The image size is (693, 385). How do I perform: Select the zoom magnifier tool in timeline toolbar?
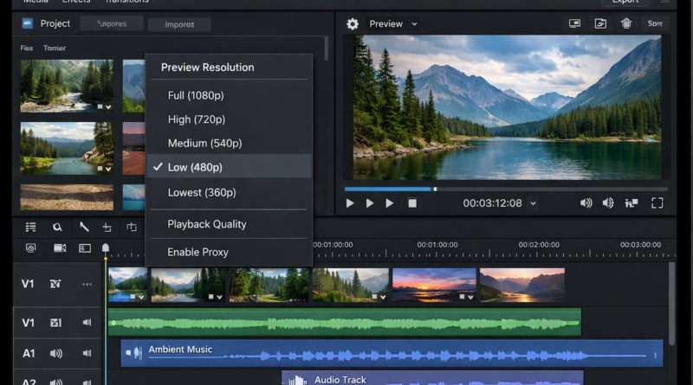pos(57,227)
